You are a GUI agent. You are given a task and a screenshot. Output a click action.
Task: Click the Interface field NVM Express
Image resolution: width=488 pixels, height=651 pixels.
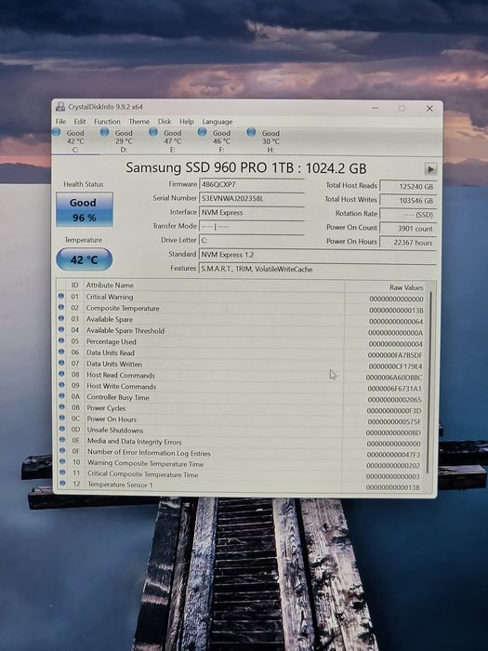pyautogui.click(x=252, y=213)
